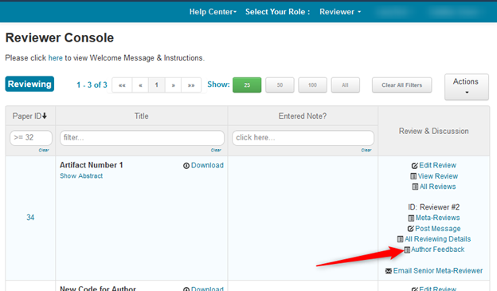Click the '1 - 3 of 3' results count
This screenshot has width=497, height=291.
pyautogui.click(x=92, y=85)
